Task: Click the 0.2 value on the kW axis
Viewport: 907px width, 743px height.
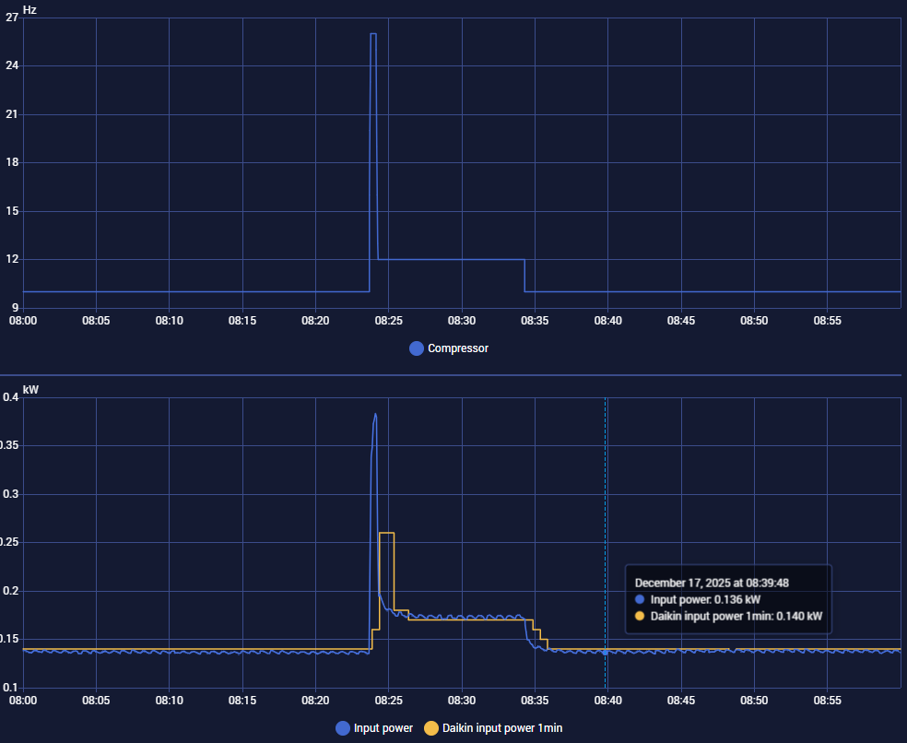Action: click(10, 591)
